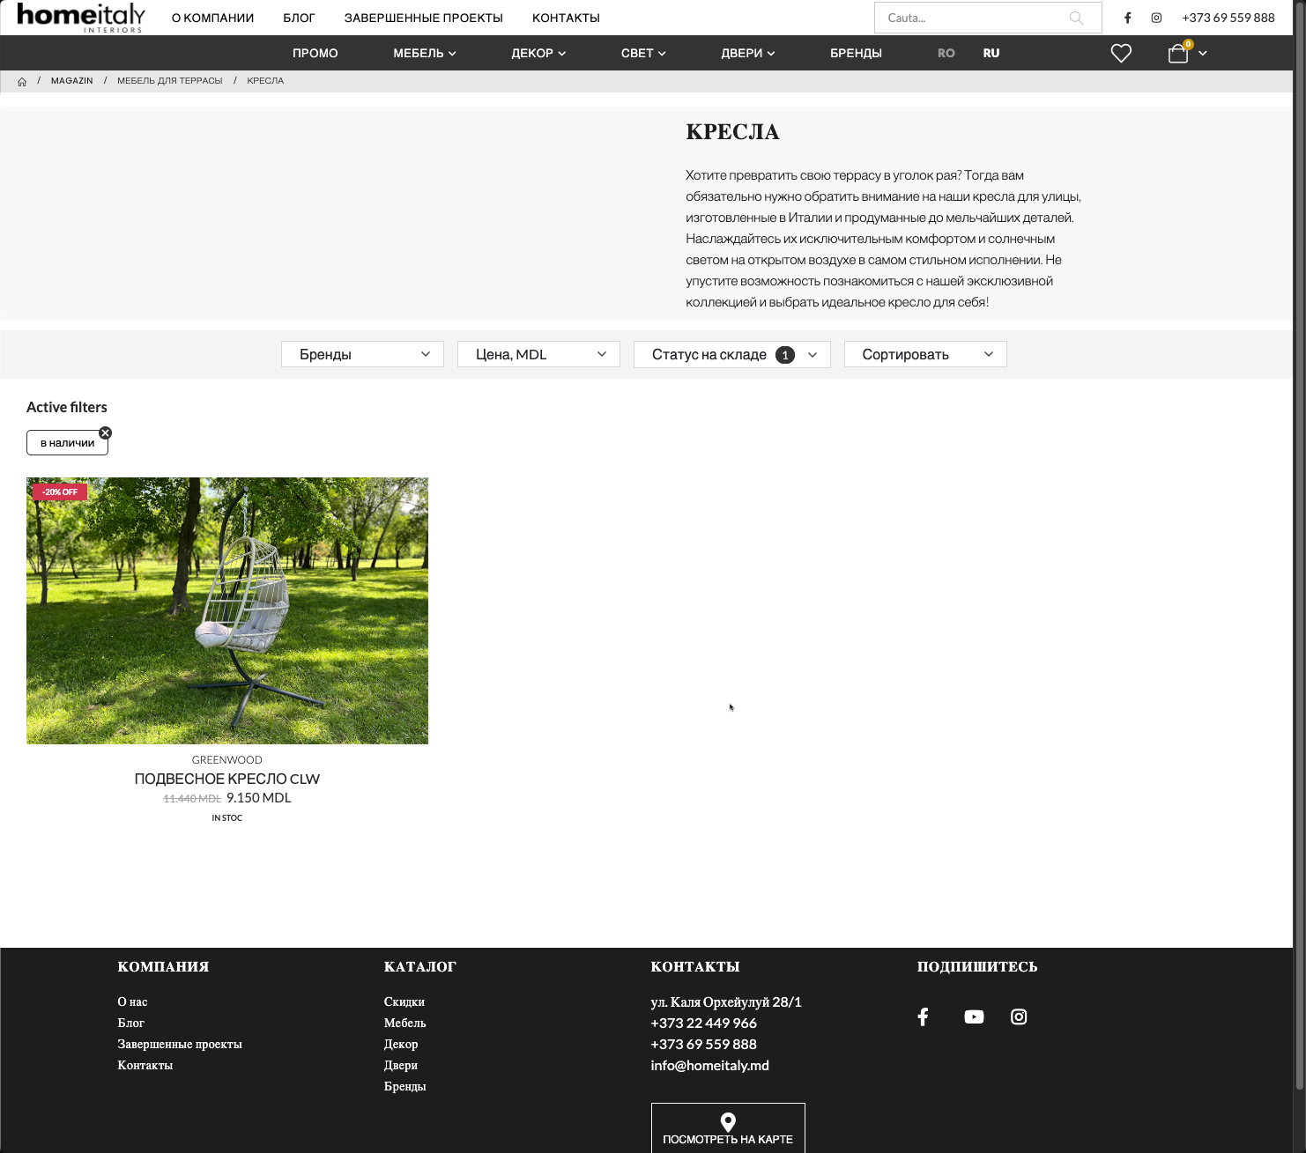Open the Facebook icon in the header
1306x1153 pixels.
tap(1127, 18)
